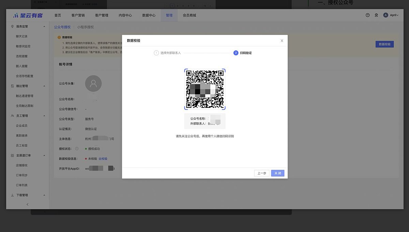This screenshot has height=232, width=409.
Task: Select 管理 in top navigation
Action: [169, 15]
